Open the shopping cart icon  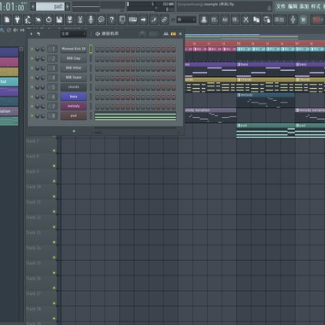coord(304,20)
